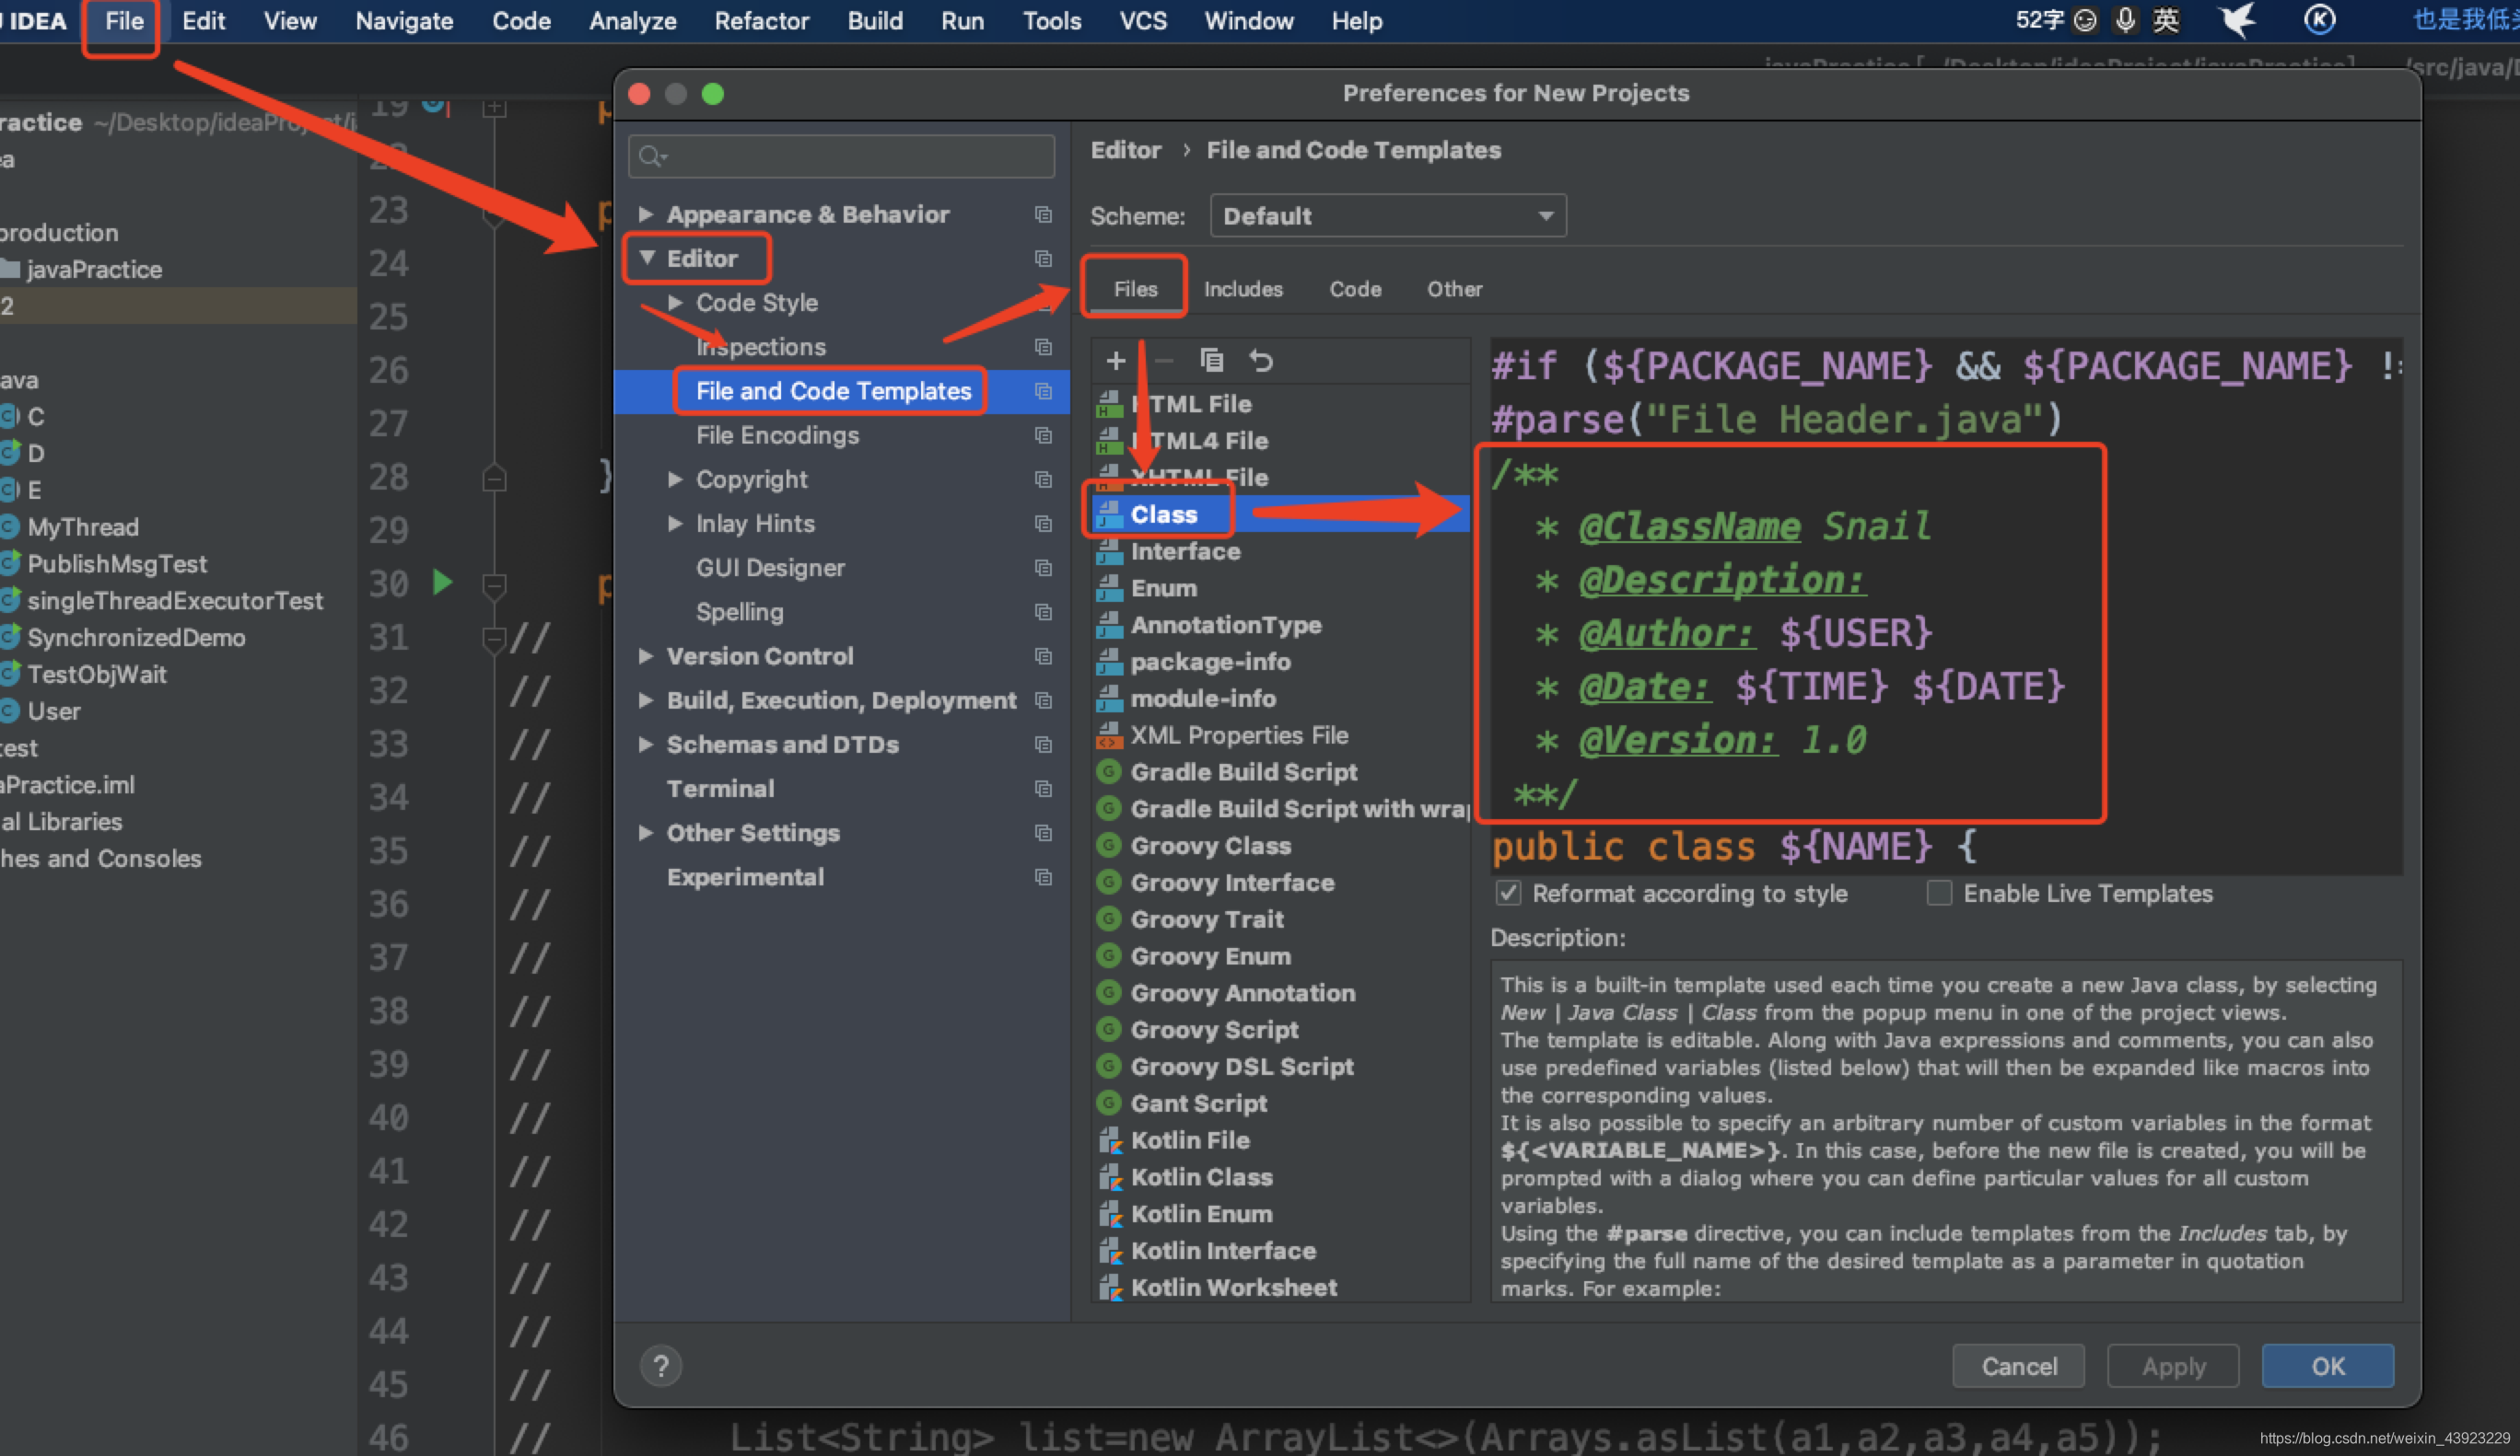Image resolution: width=2520 pixels, height=1456 pixels.
Task: Click the MyThread class icon in project tree
Action: pos(10,526)
